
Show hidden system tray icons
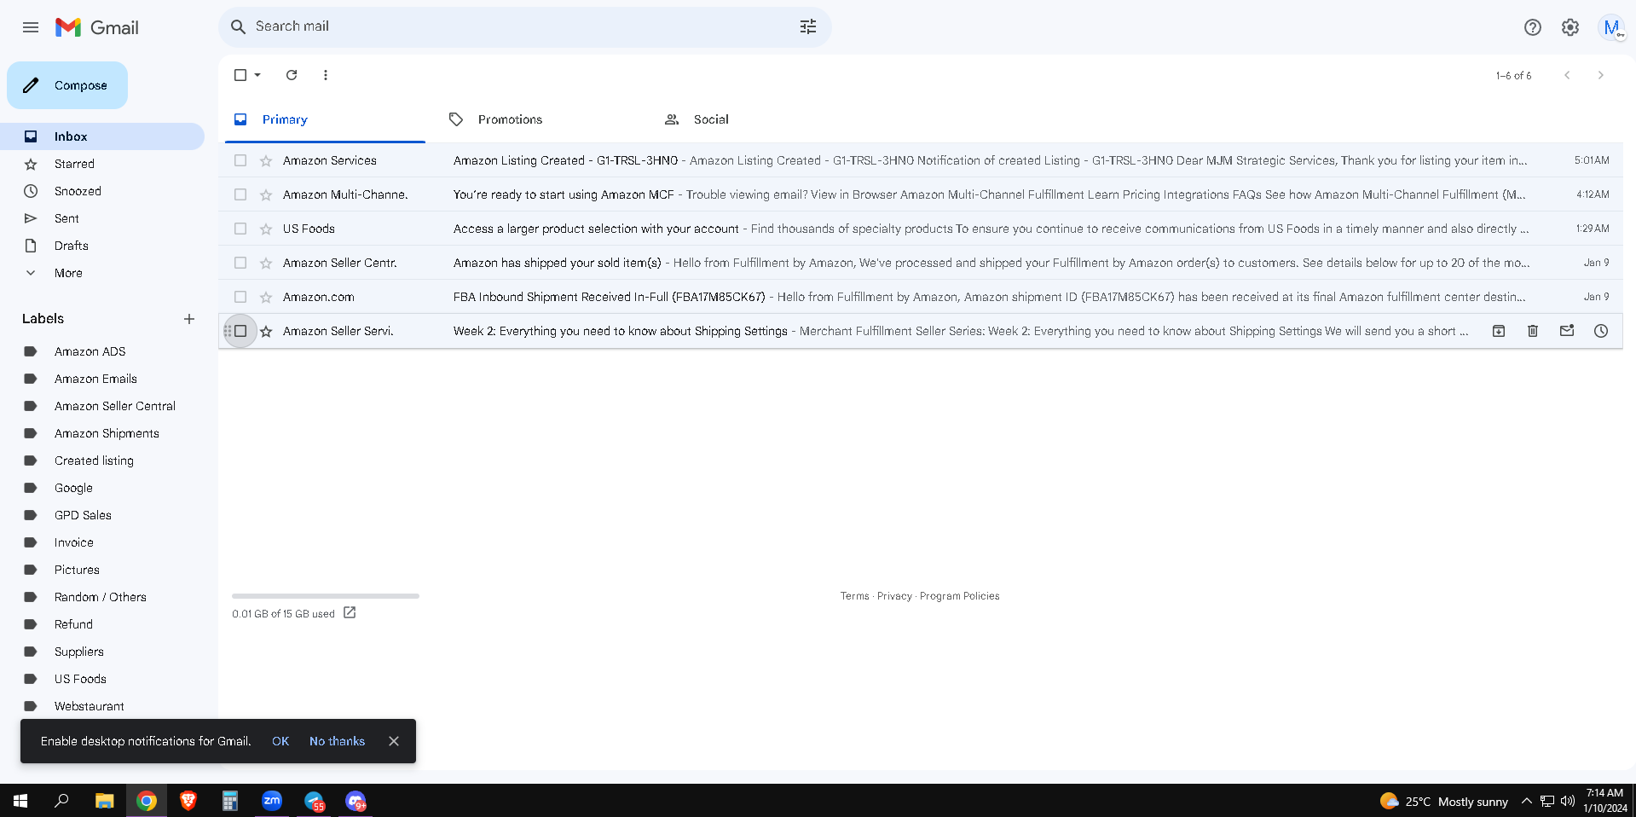pos(1526,801)
